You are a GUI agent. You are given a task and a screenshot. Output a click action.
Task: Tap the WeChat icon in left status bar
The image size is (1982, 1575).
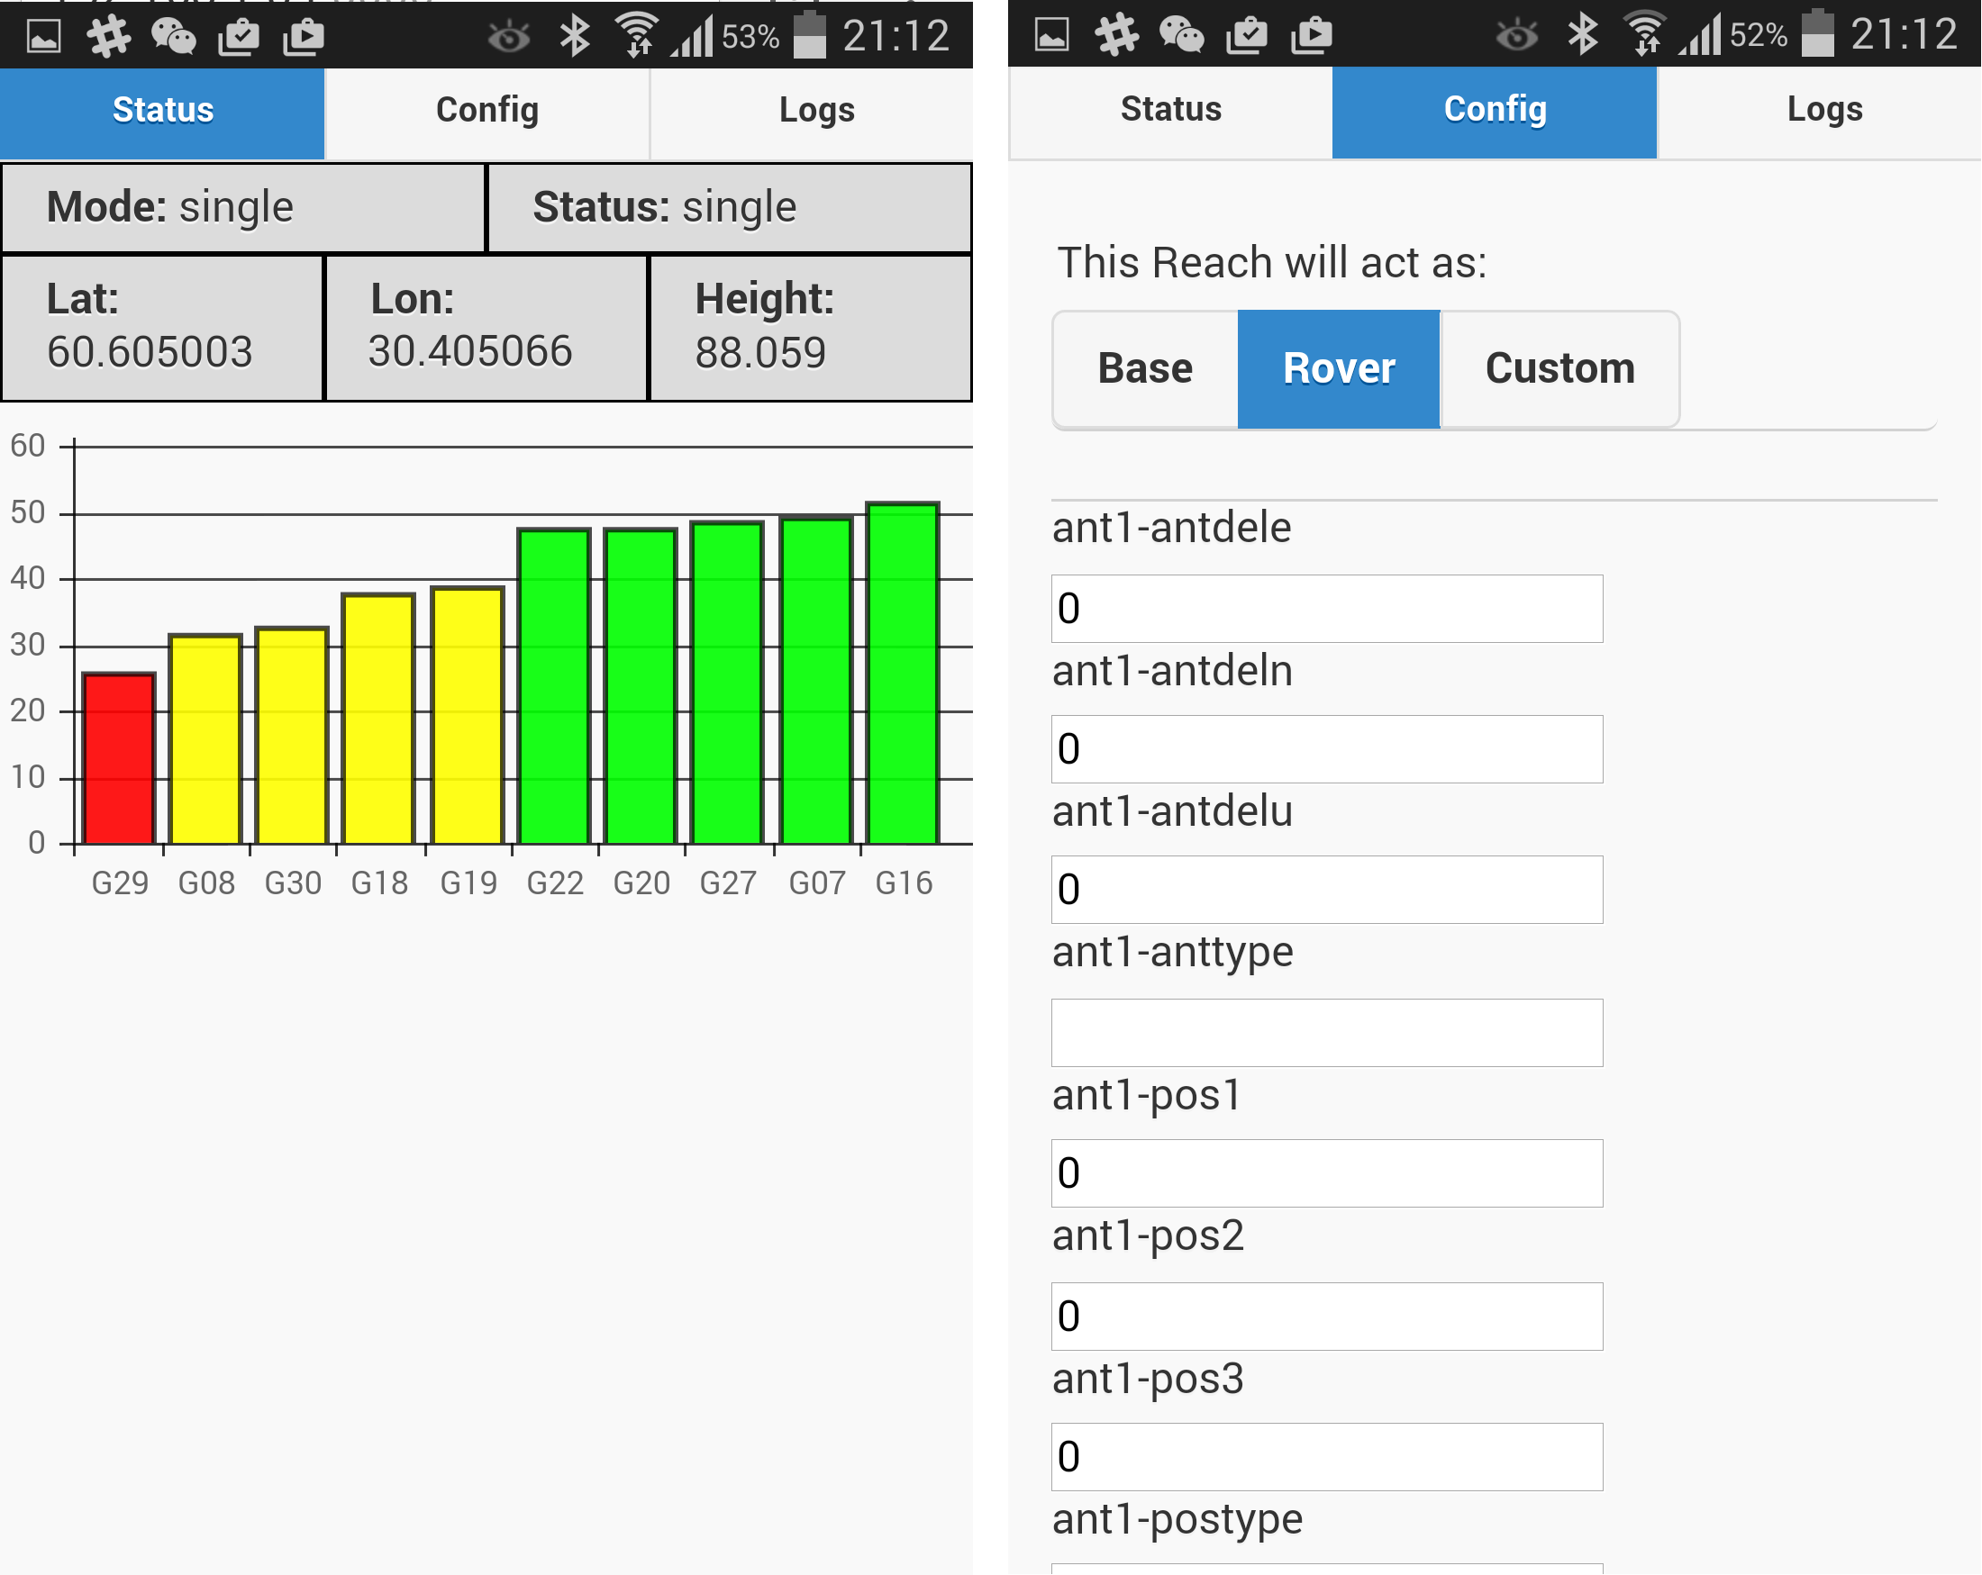(x=173, y=37)
